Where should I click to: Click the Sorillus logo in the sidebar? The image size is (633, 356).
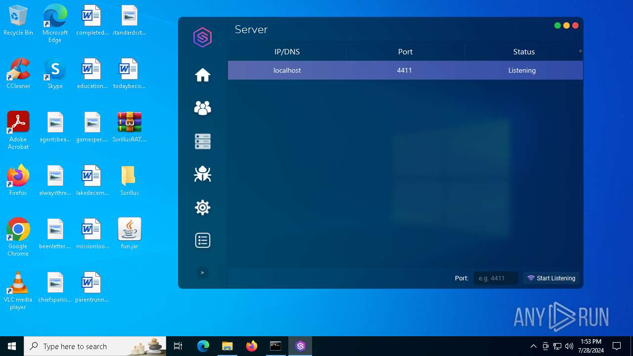[x=203, y=38]
